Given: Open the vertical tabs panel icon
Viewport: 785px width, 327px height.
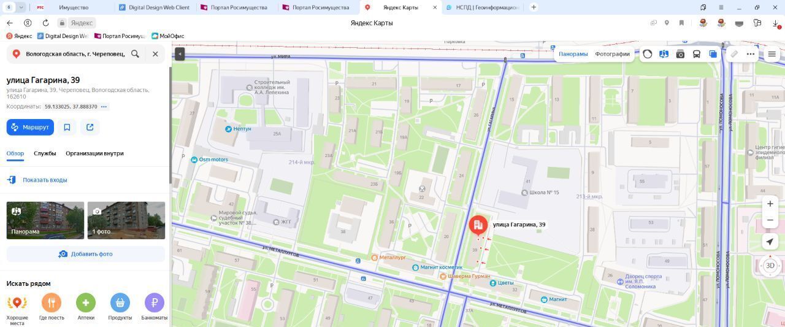Looking at the screenshot, I should coord(703,7).
